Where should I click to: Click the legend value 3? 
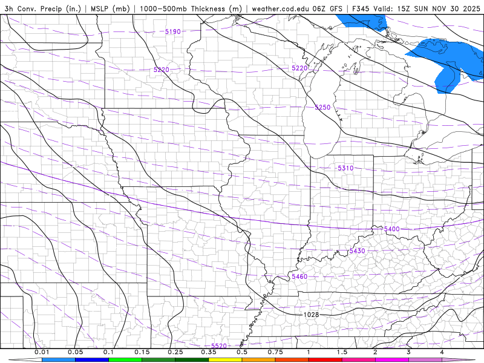(409, 352)
